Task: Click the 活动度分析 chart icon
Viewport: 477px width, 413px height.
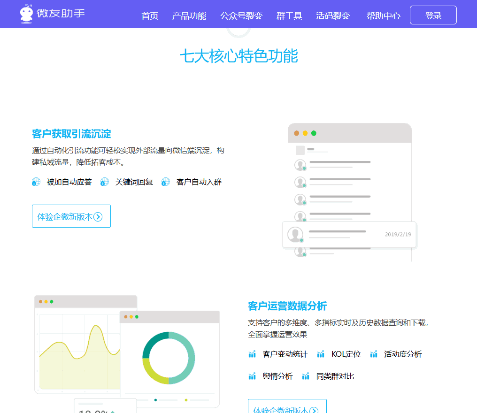Action: 373,354
